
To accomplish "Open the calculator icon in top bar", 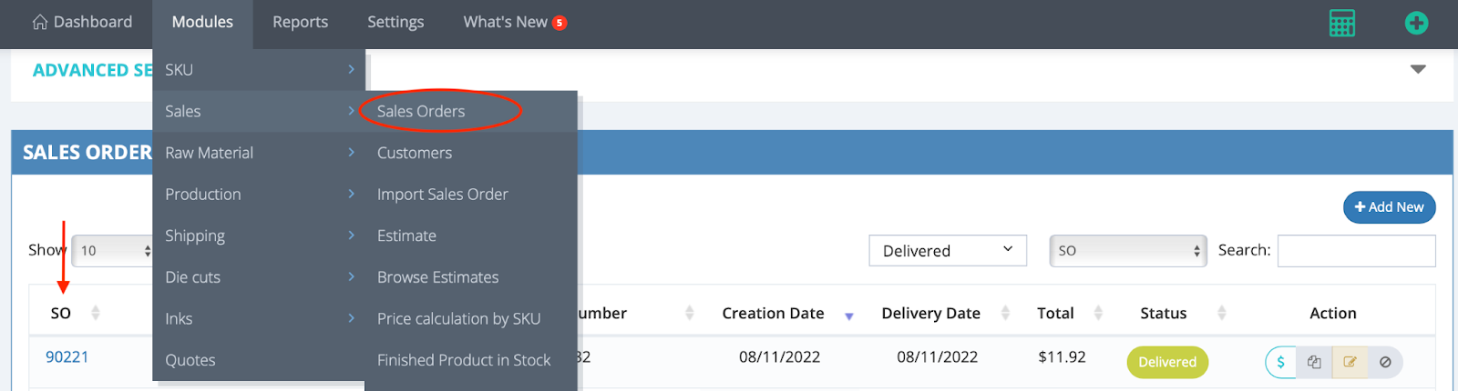I will [x=1341, y=23].
